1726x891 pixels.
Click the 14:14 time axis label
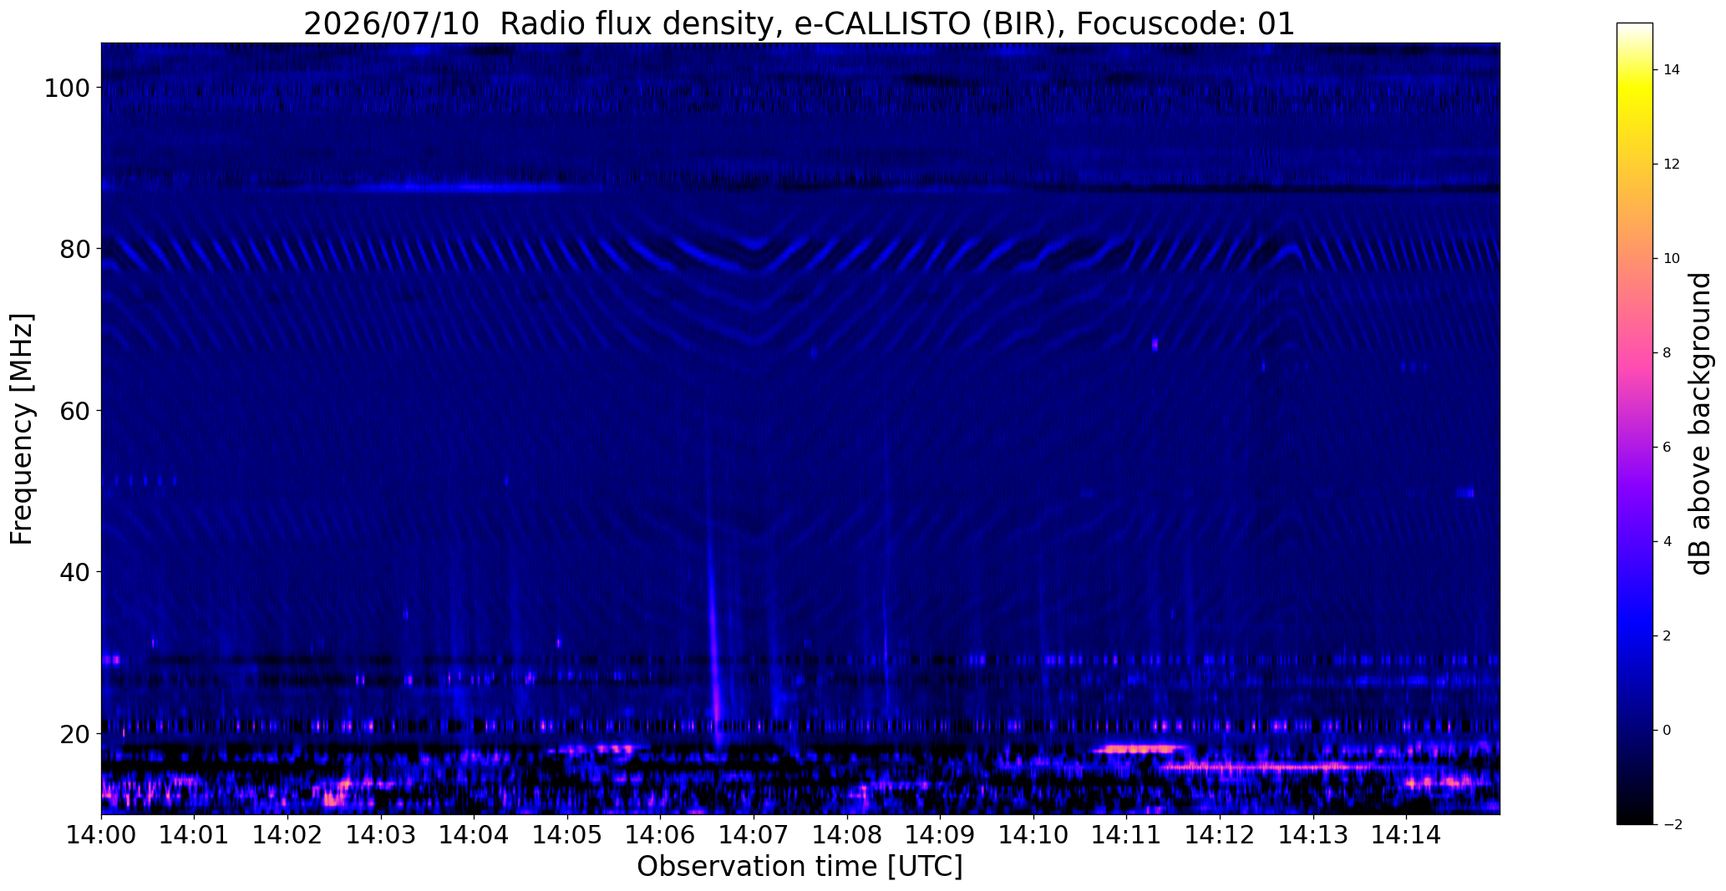tap(1406, 836)
